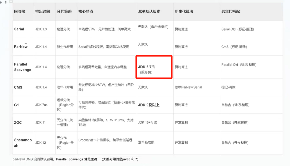290x166 pixels.
Task: Select the 推出时间 column header
Action: point(43,12)
